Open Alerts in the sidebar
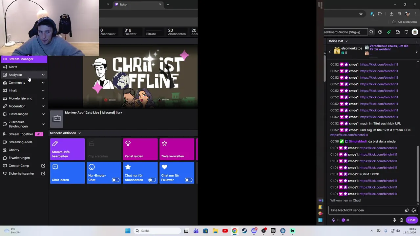This screenshot has width=420, height=236. pyautogui.click(x=24, y=67)
